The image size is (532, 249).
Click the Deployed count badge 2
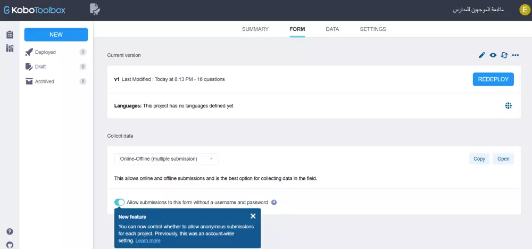(x=83, y=52)
